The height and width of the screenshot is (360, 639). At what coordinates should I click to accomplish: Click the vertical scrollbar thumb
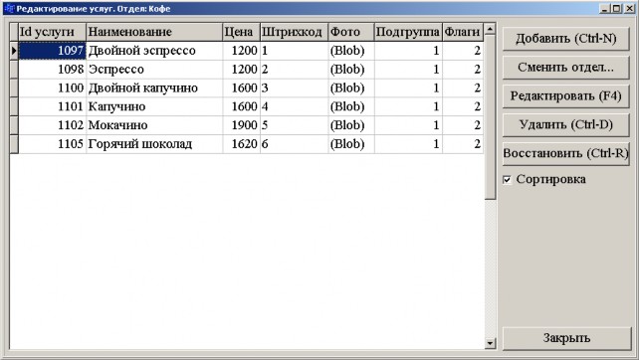click(490, 117)
